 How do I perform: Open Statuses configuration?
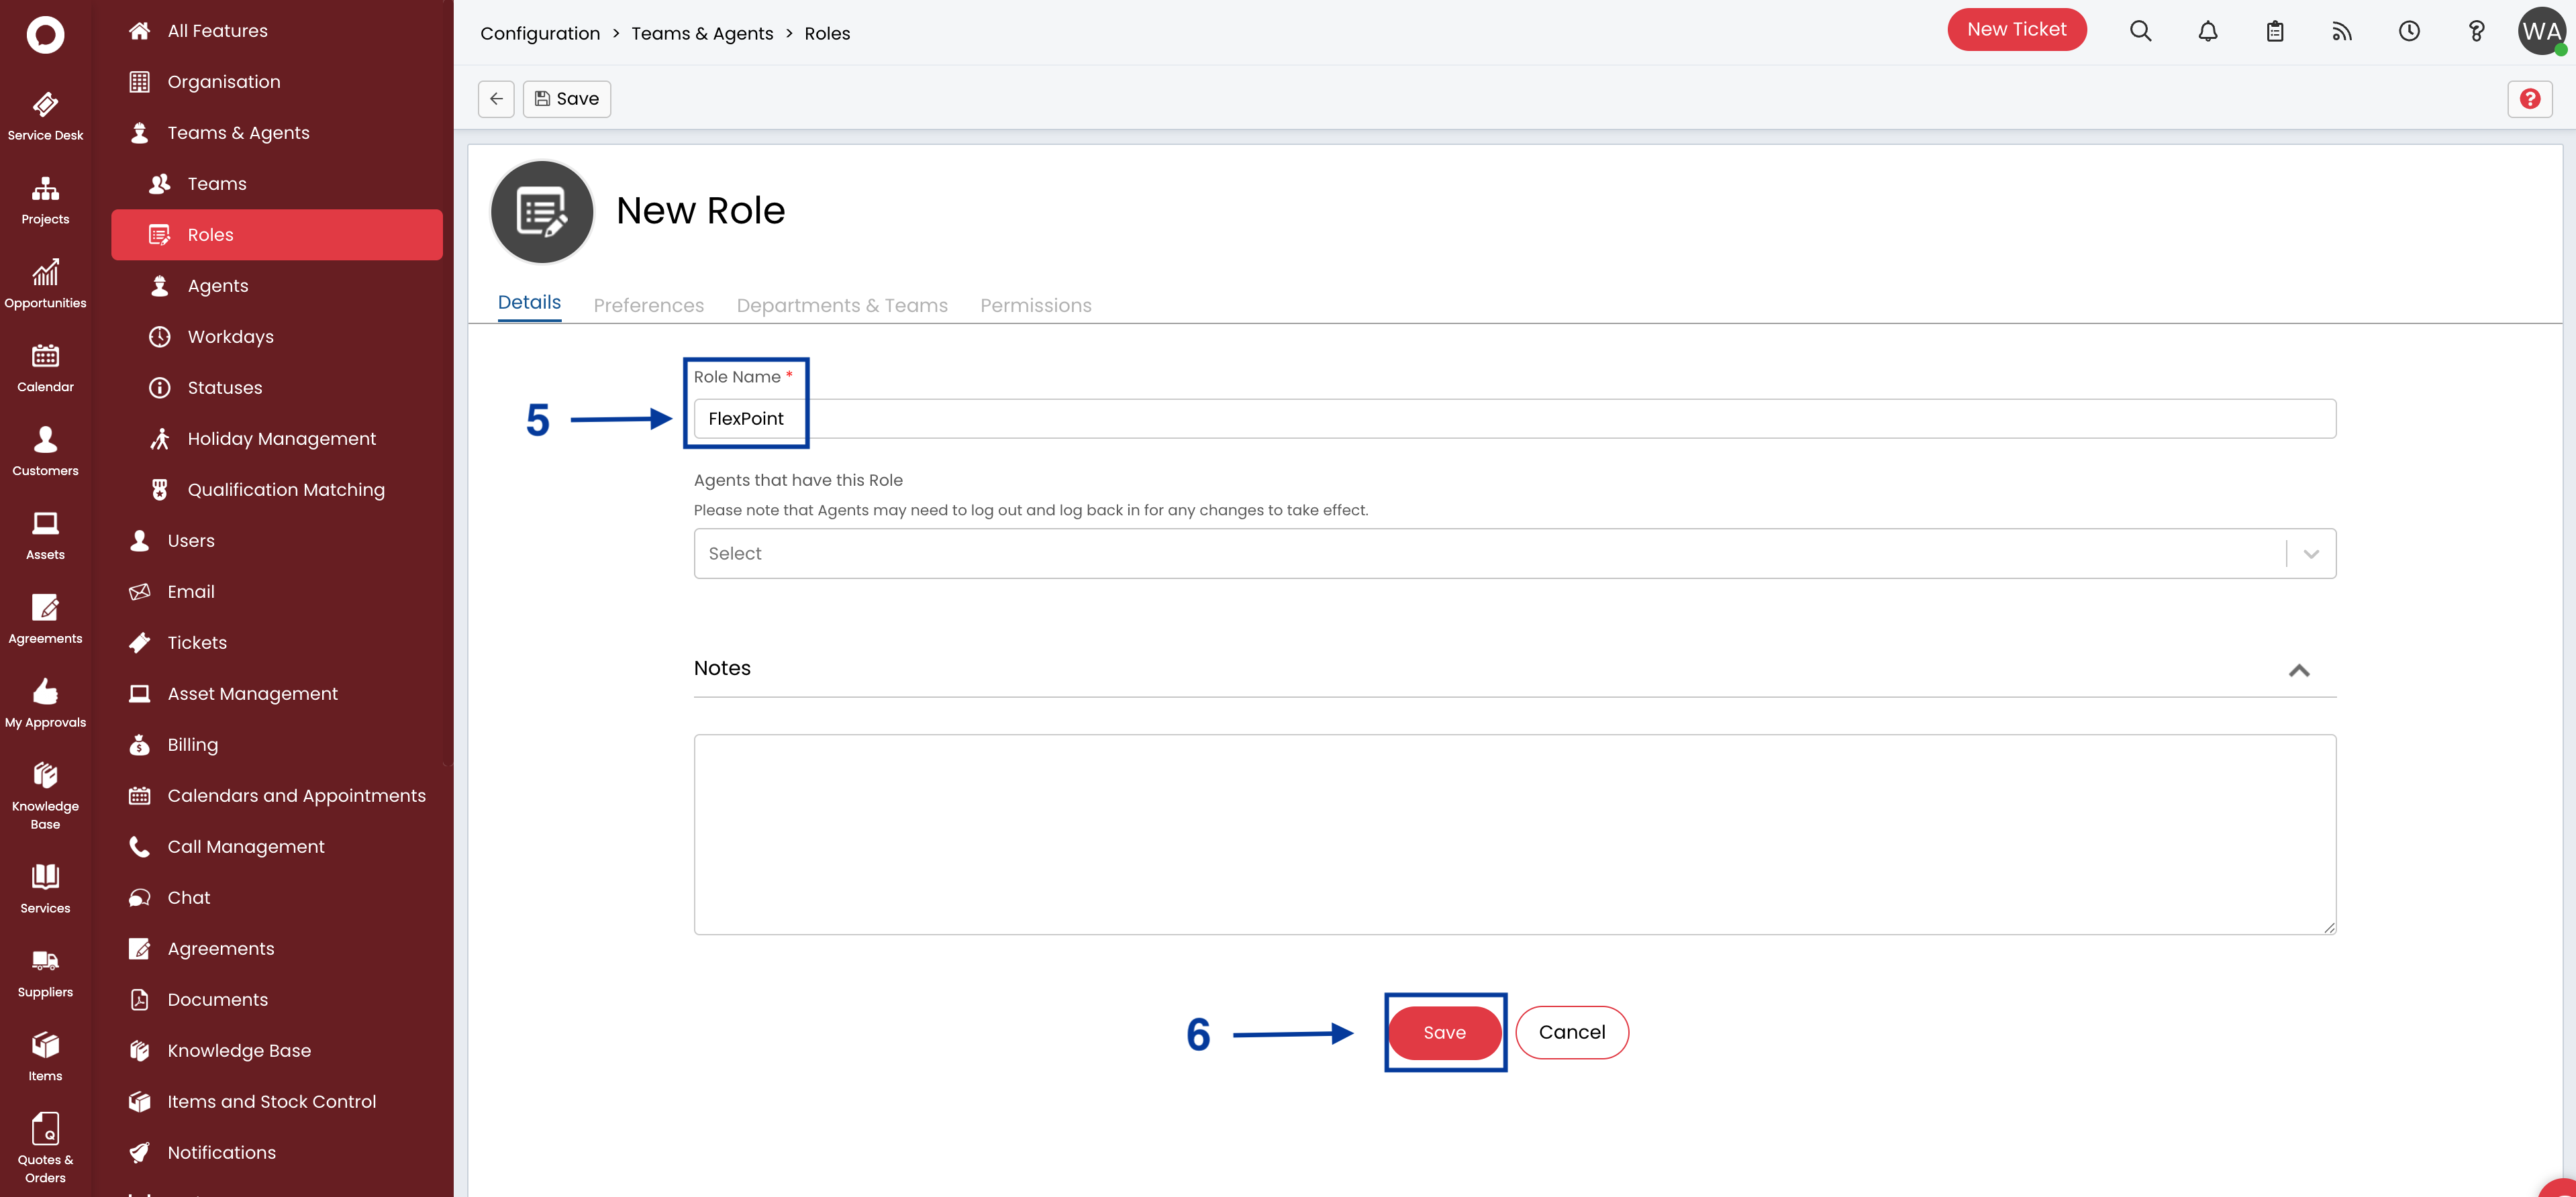click(x=276, y=388)
